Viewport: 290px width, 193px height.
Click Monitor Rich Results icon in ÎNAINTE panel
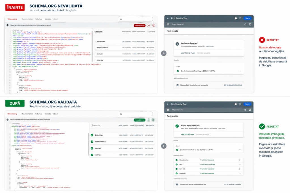tap(178, 85)
